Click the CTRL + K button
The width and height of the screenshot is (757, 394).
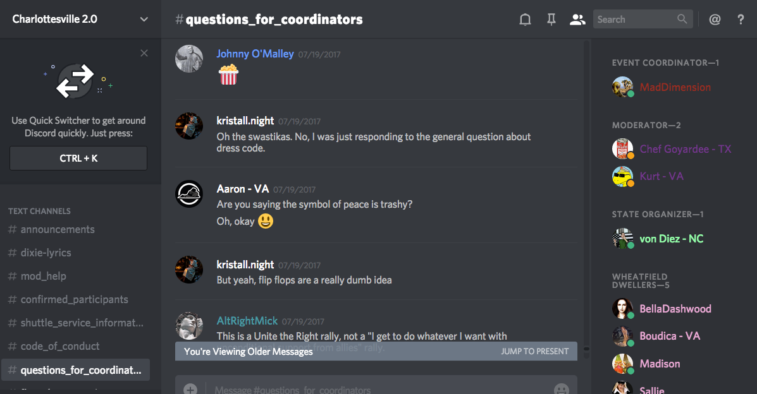coord(78,158)
